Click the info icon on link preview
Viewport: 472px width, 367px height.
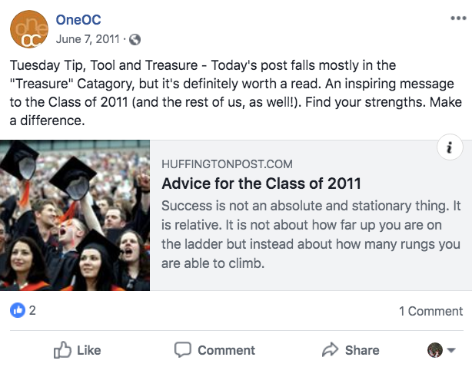pos(448,148)
